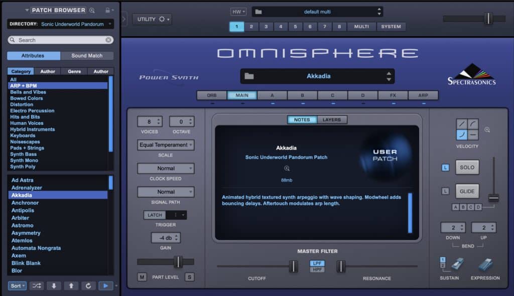
Task: Click the audition play button
Action: (105, 286)
